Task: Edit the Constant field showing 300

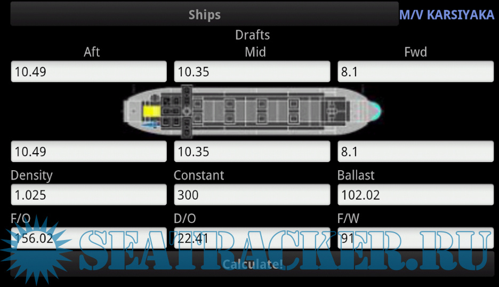Action: tap(252, 195)
